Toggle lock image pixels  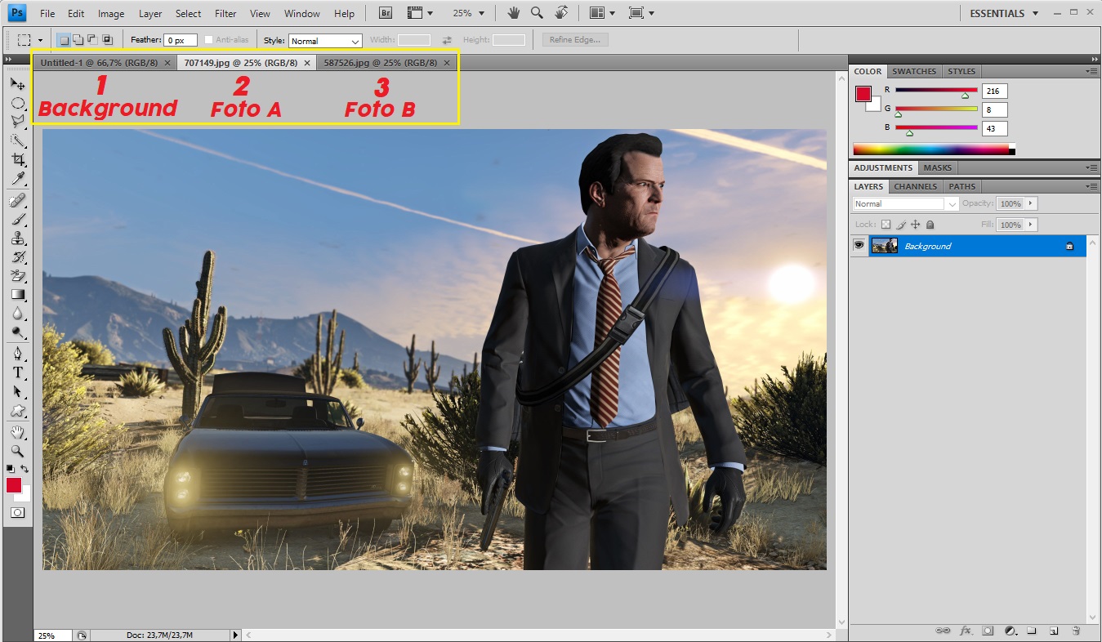tap(901, 225)
